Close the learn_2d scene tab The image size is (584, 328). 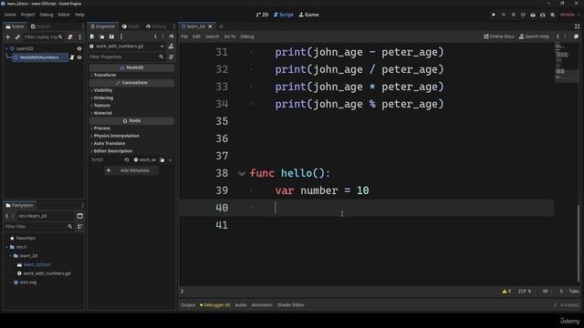(210, 26)
